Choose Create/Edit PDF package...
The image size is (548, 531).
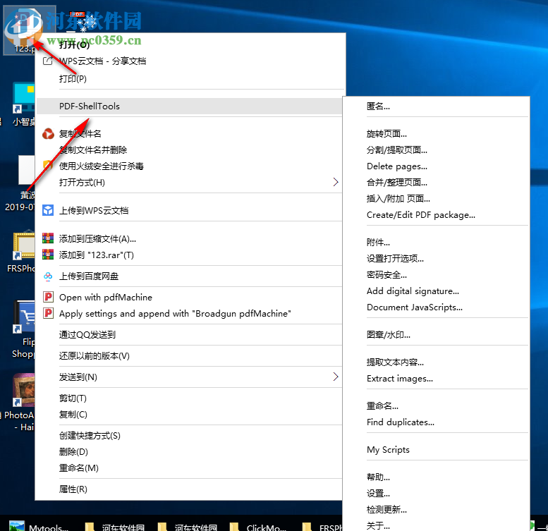tap(421, 215)
